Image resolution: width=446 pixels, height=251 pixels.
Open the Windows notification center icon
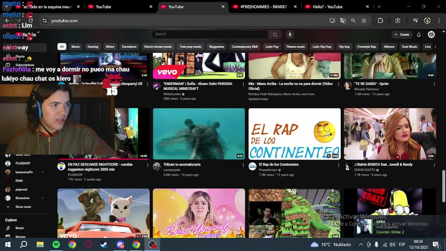[x=436, y=245]
